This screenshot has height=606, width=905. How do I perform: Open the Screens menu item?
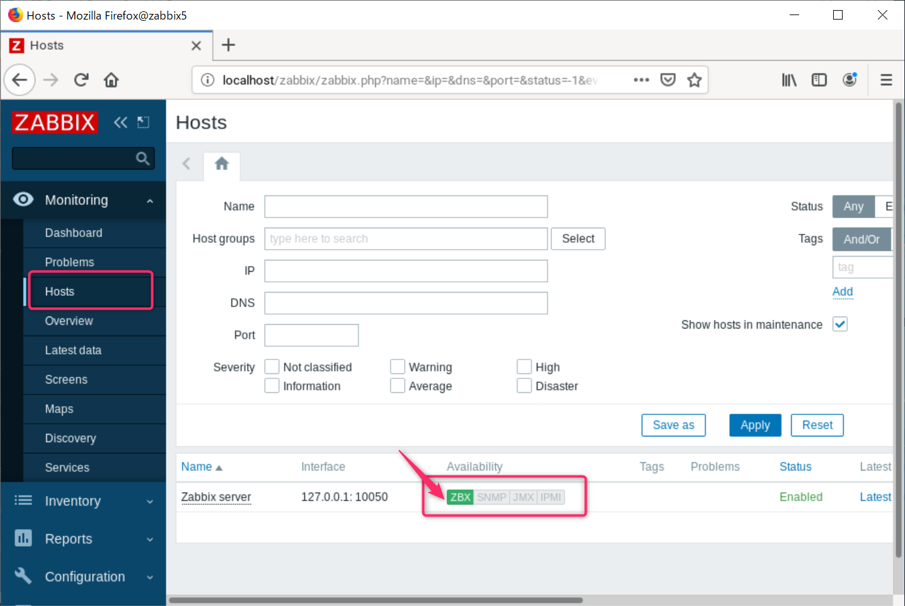click(x=95, y=380)
